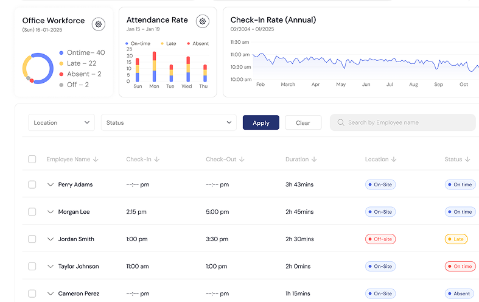The image size is (479, 302).
Task: Expand Taylor Johnson row details
Action: [x=51, y=266]
